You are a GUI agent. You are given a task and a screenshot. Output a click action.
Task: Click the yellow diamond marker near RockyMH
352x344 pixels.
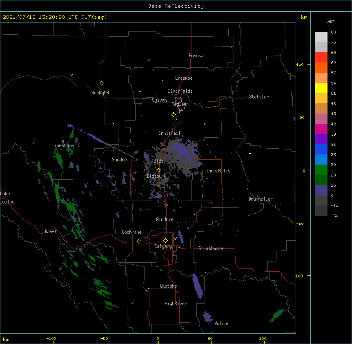pos(102,83)
